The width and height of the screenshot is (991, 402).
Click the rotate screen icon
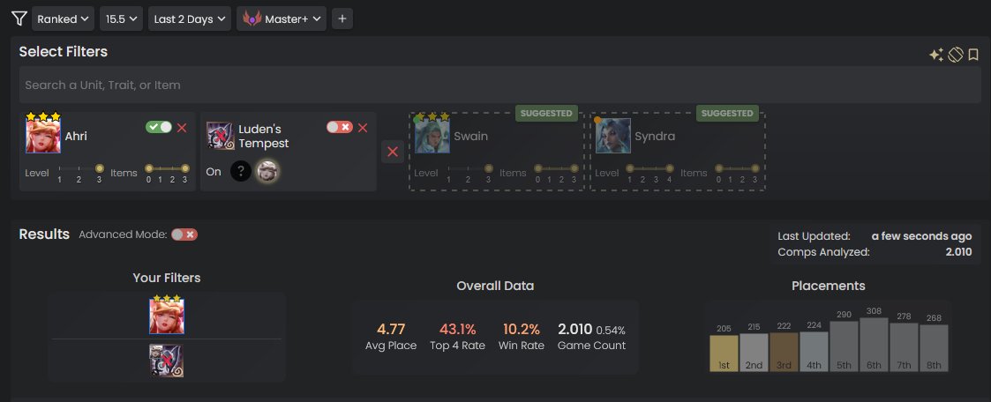click(956, 55)
